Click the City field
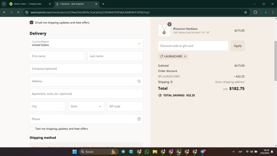This screenshot has width=277, height=156. [x=48, y=106]
